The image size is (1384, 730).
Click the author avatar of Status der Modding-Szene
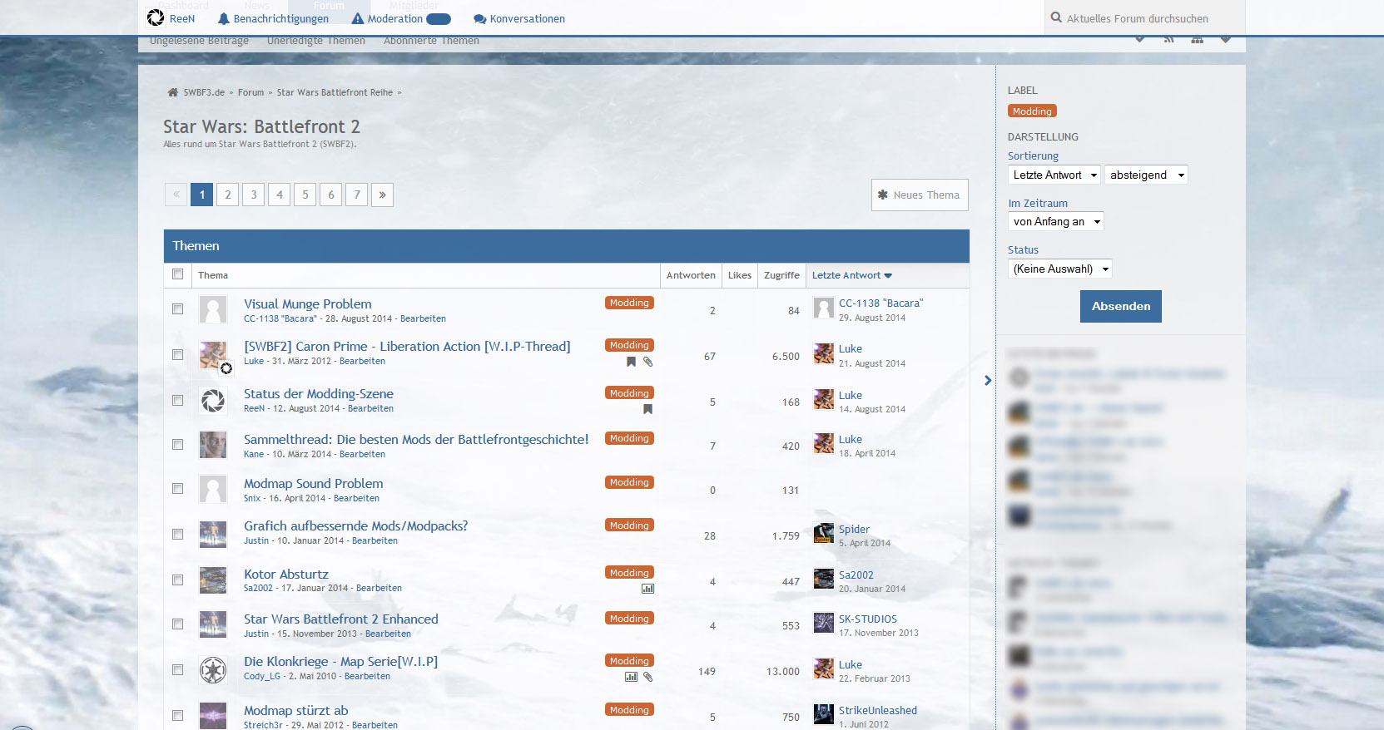coord(213,401)
